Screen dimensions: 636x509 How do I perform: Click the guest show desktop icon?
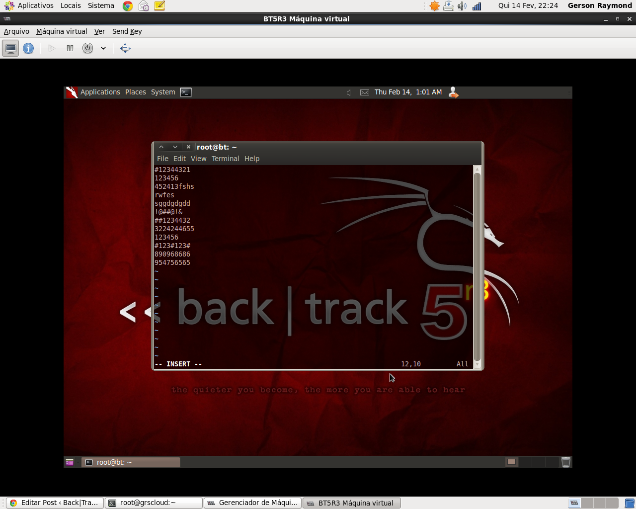[x=70, y=462]
